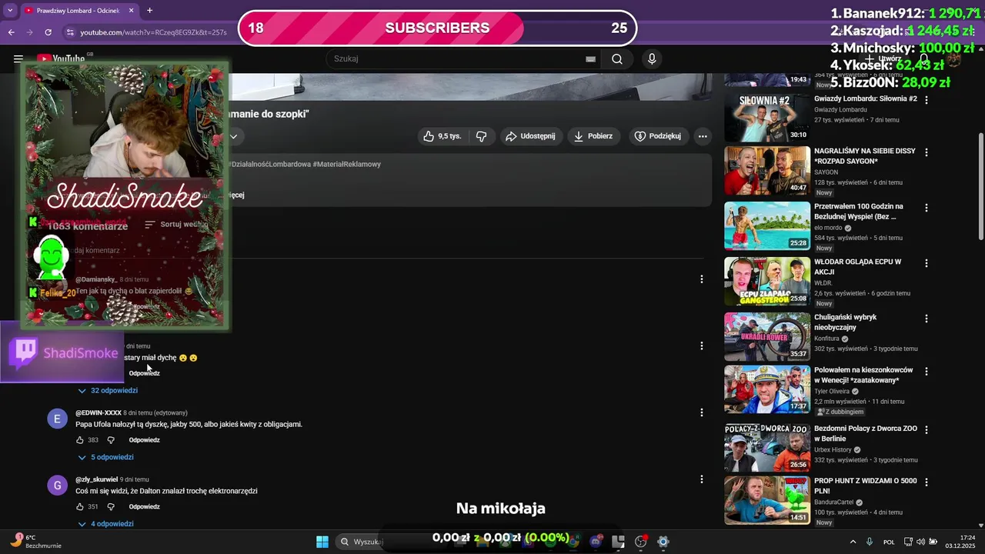The width and height of the screenshot is (985, 554).
Task: Open options menu for EDWIN-XXXX comment
Action: [701, 412]
